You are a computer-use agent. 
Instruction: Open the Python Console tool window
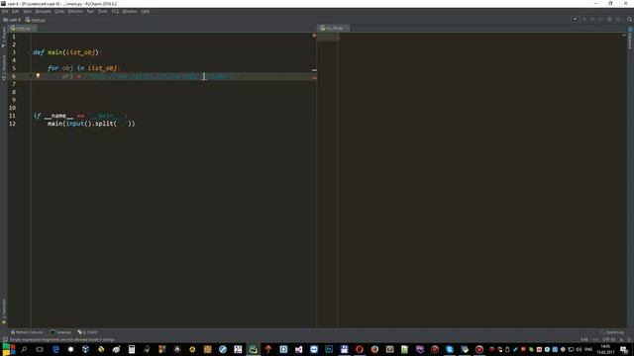point(27,332)
